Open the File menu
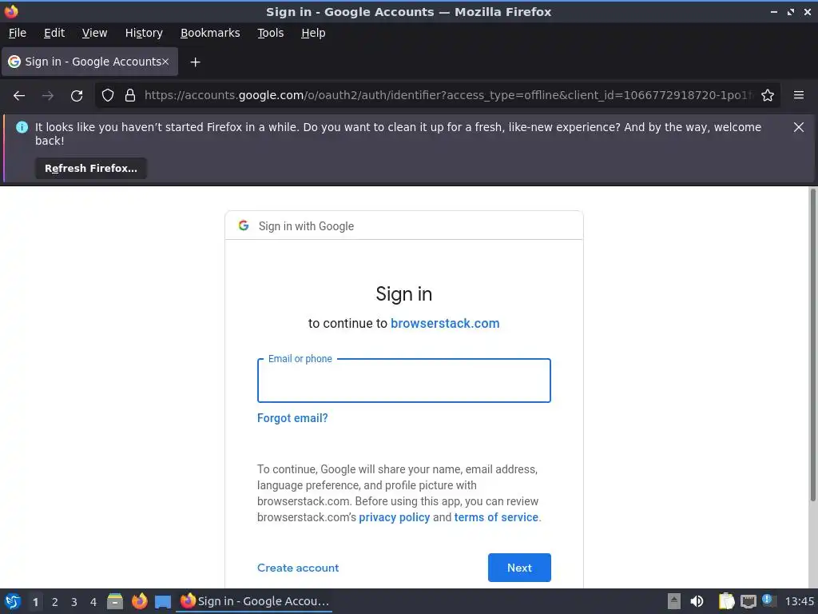Screen dimensions: 818x614 point(18,33)
